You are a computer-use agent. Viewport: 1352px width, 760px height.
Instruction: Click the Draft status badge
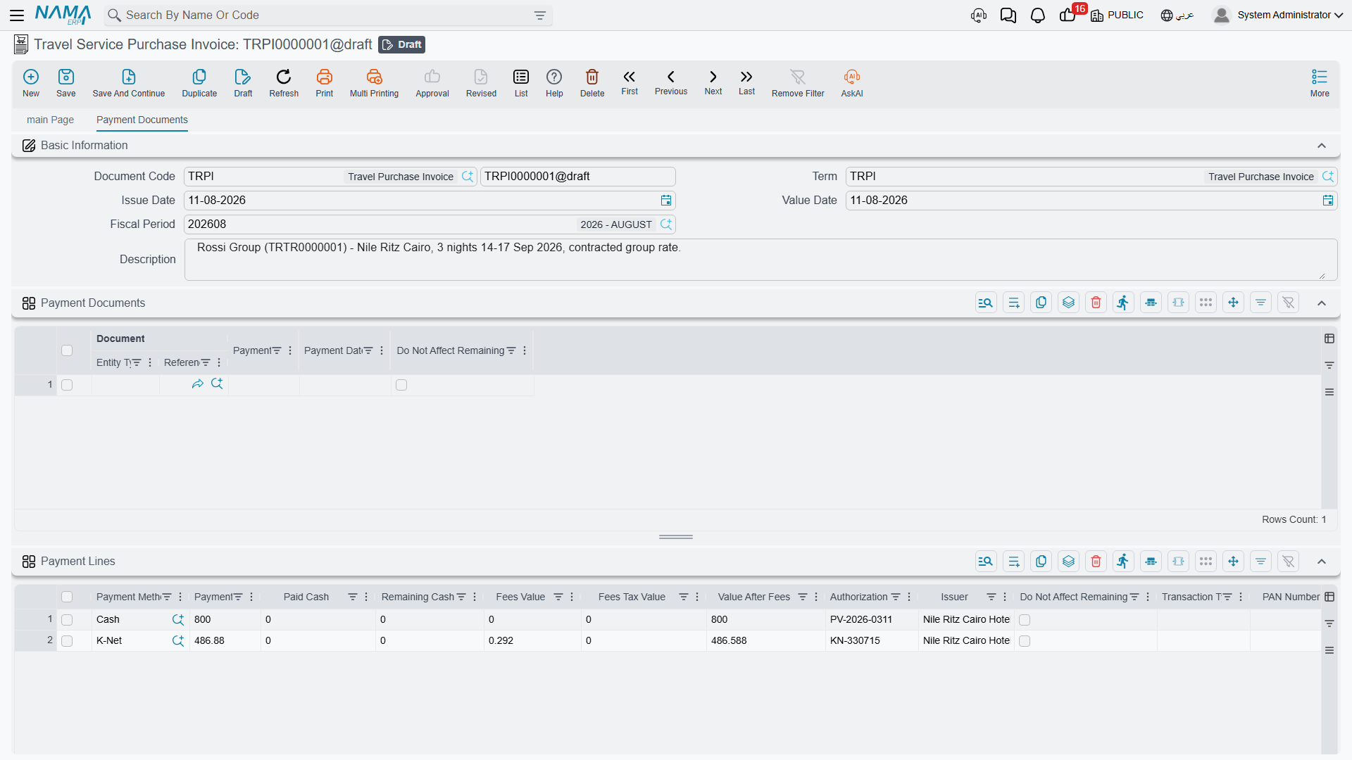point(401,44)
